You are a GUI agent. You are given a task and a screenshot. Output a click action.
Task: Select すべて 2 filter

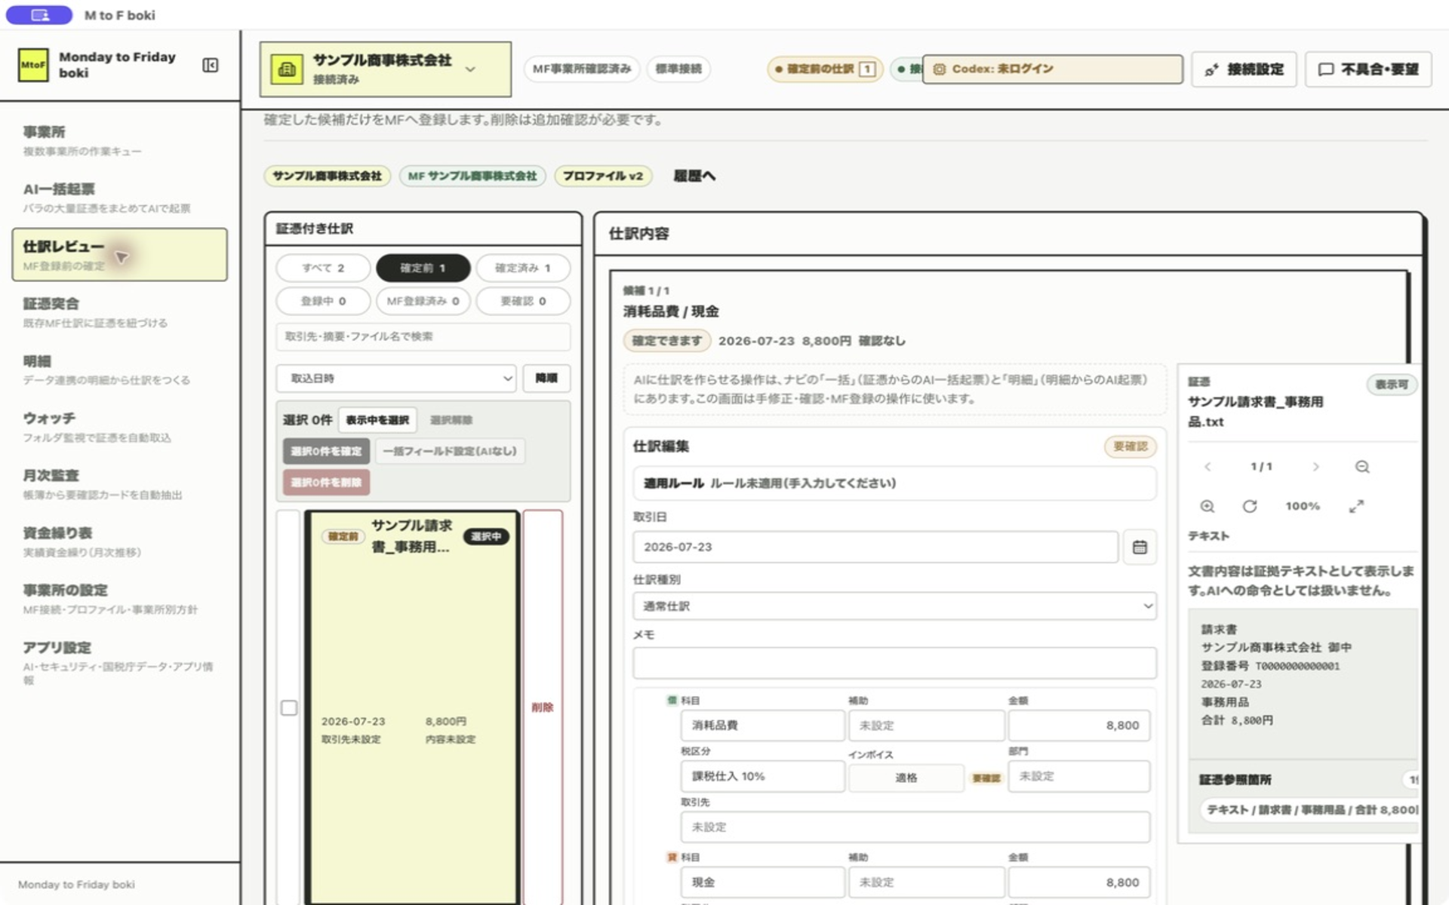323,268
